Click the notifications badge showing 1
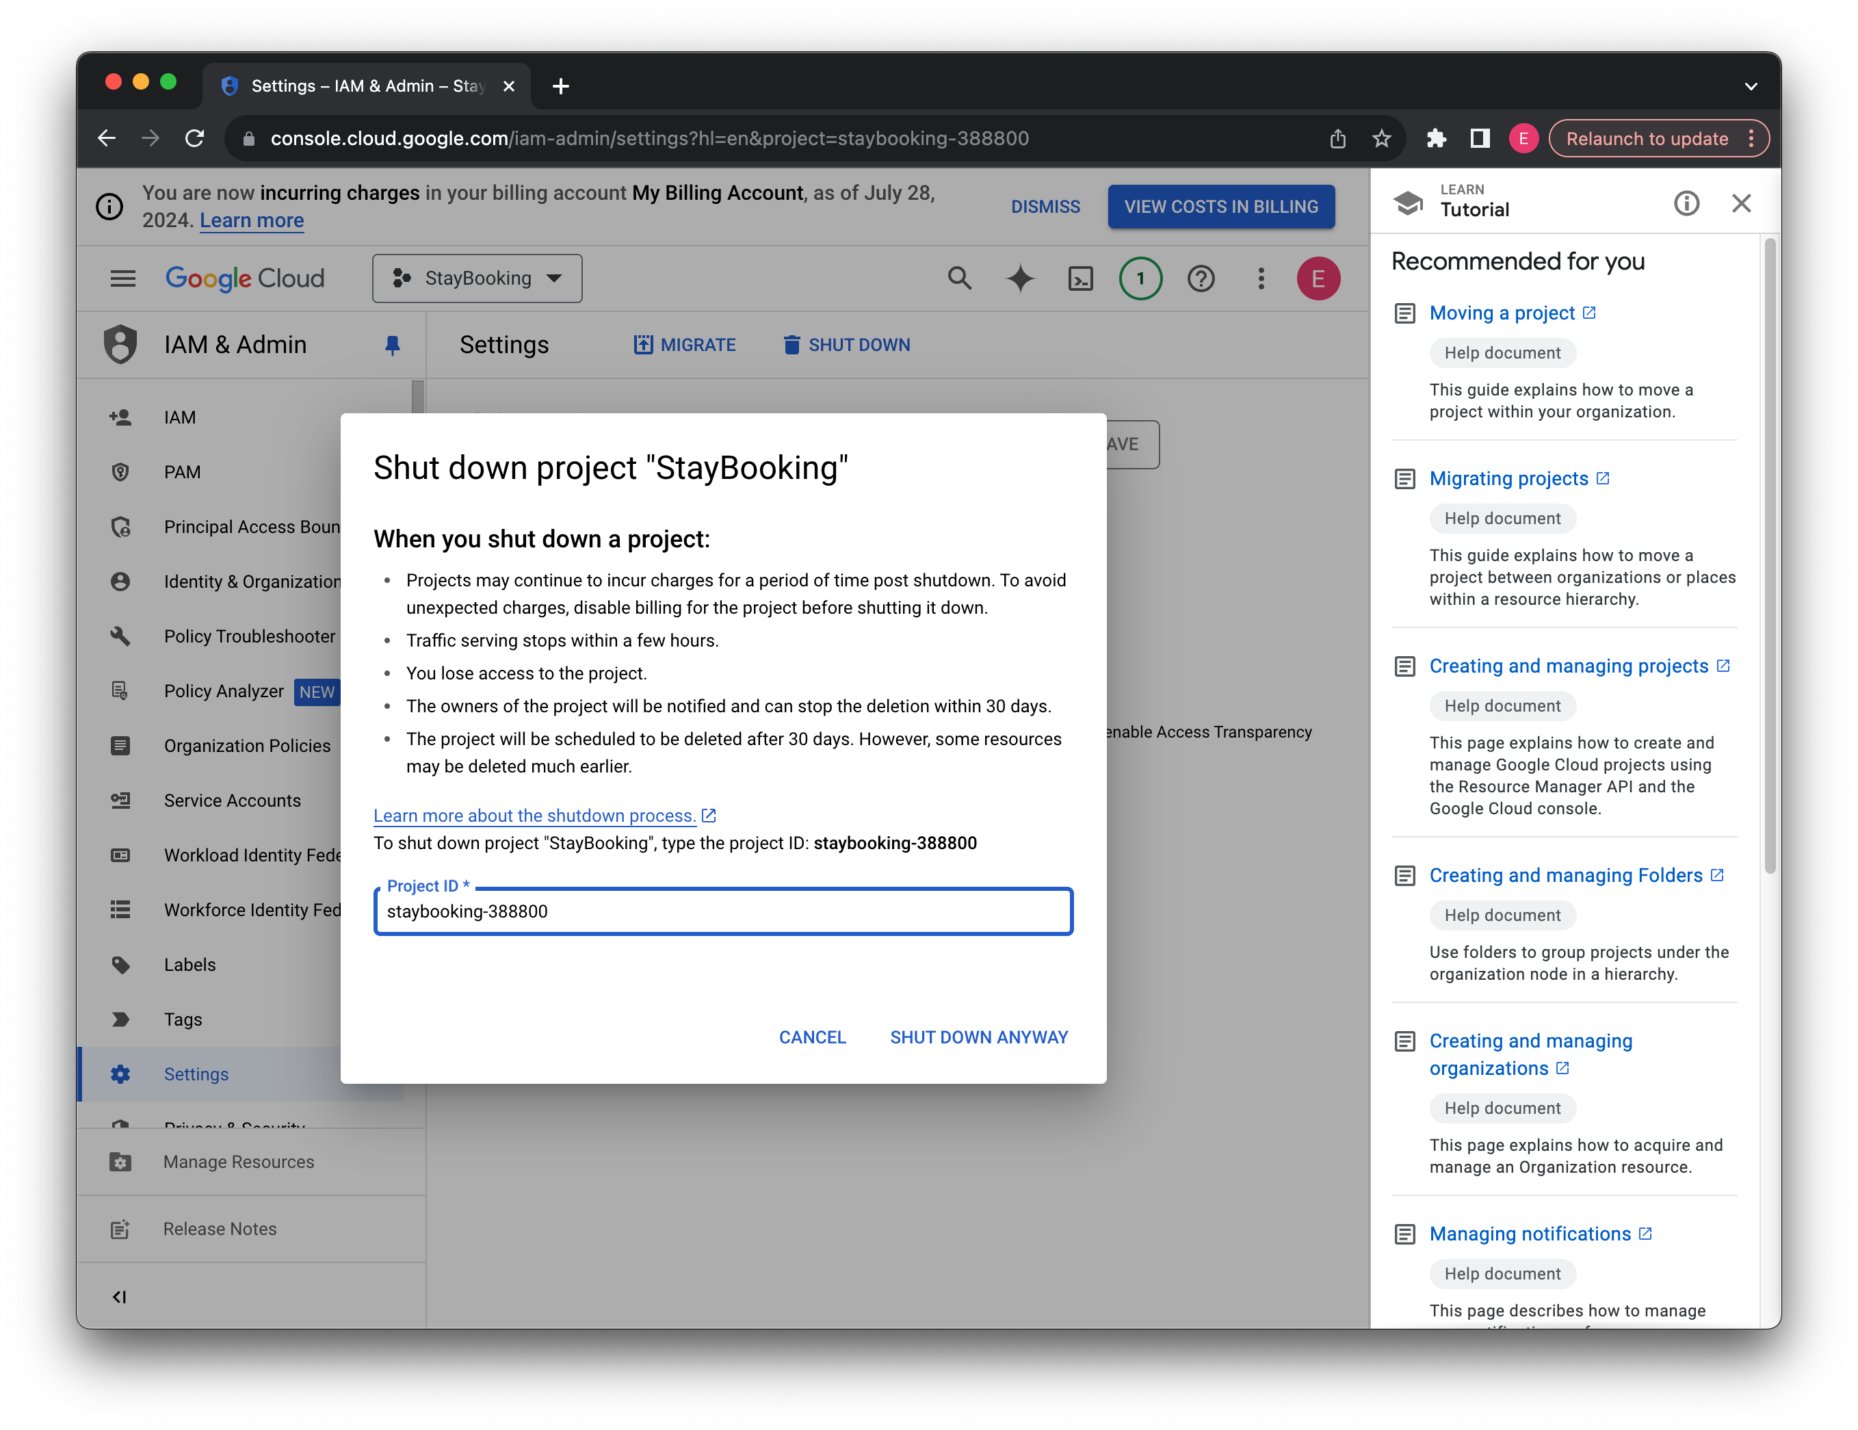The image size is (1858, 1430). point(1140,278)
